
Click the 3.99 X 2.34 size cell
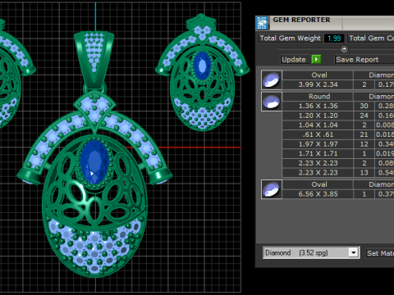point(318,84)
